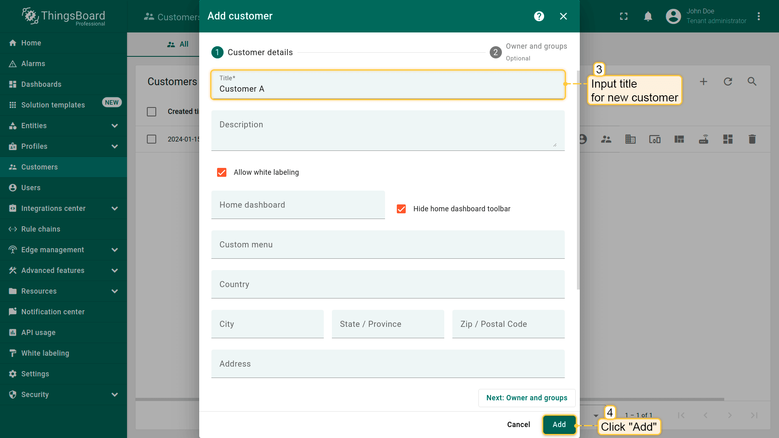Toggle fullscreen mode icon

624,16
